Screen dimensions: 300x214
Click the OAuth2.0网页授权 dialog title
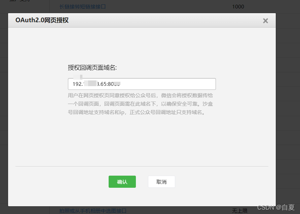[x=42, y=20]
